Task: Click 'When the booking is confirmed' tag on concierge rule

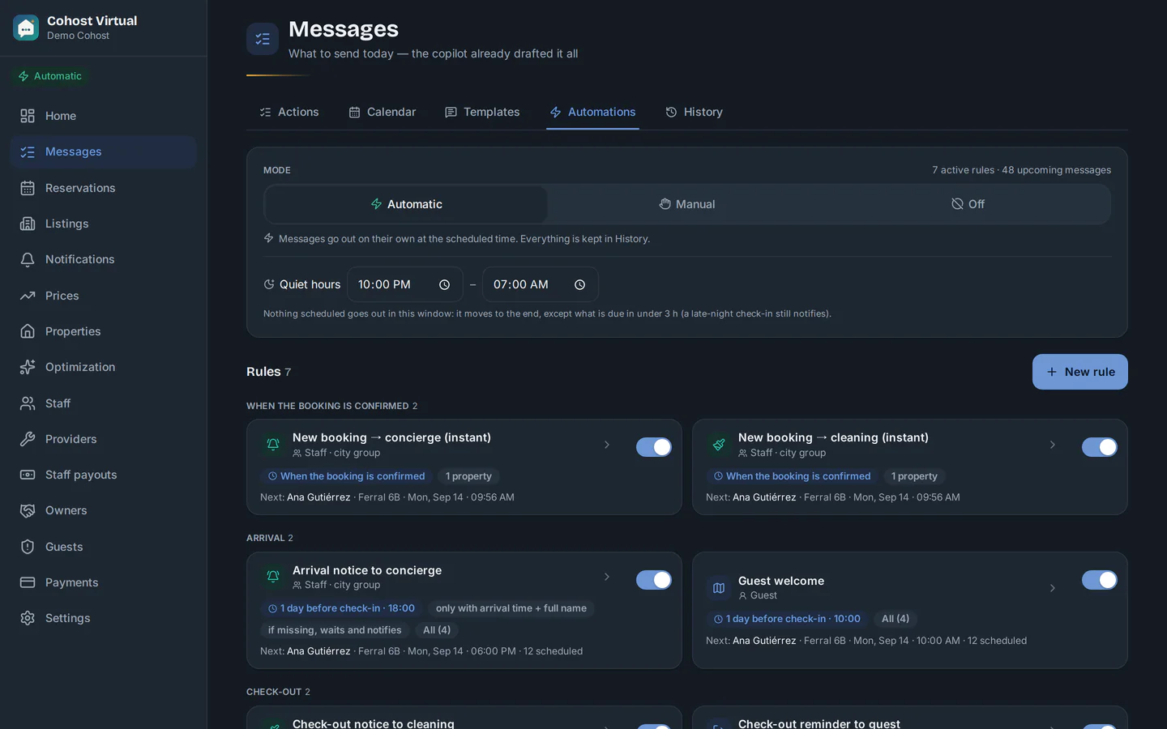Action: [346, 476]
